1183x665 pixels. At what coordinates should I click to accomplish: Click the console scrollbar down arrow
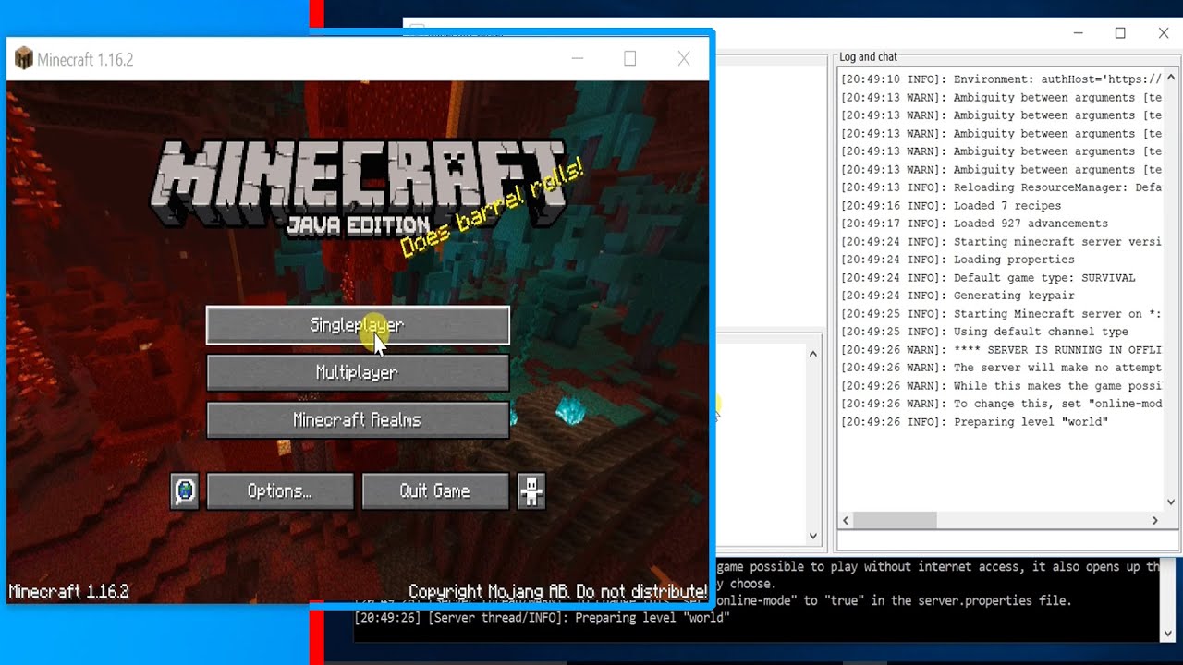pos(1170,634)
